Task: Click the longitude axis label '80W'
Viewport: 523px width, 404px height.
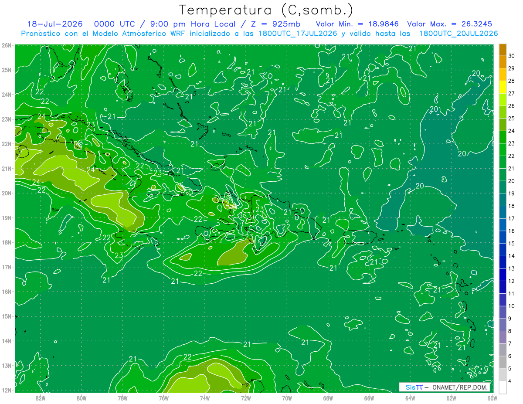Action: pyautogui.click(x=81, y=398)
